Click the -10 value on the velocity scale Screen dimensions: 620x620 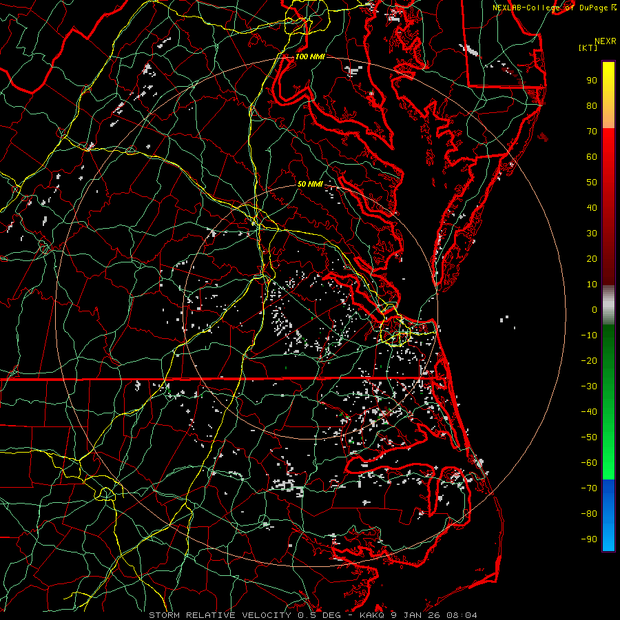point(589,335)
